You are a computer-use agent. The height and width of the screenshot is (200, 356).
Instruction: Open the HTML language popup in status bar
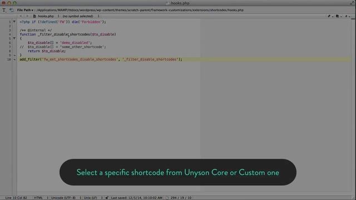click(x=41, y=198)
